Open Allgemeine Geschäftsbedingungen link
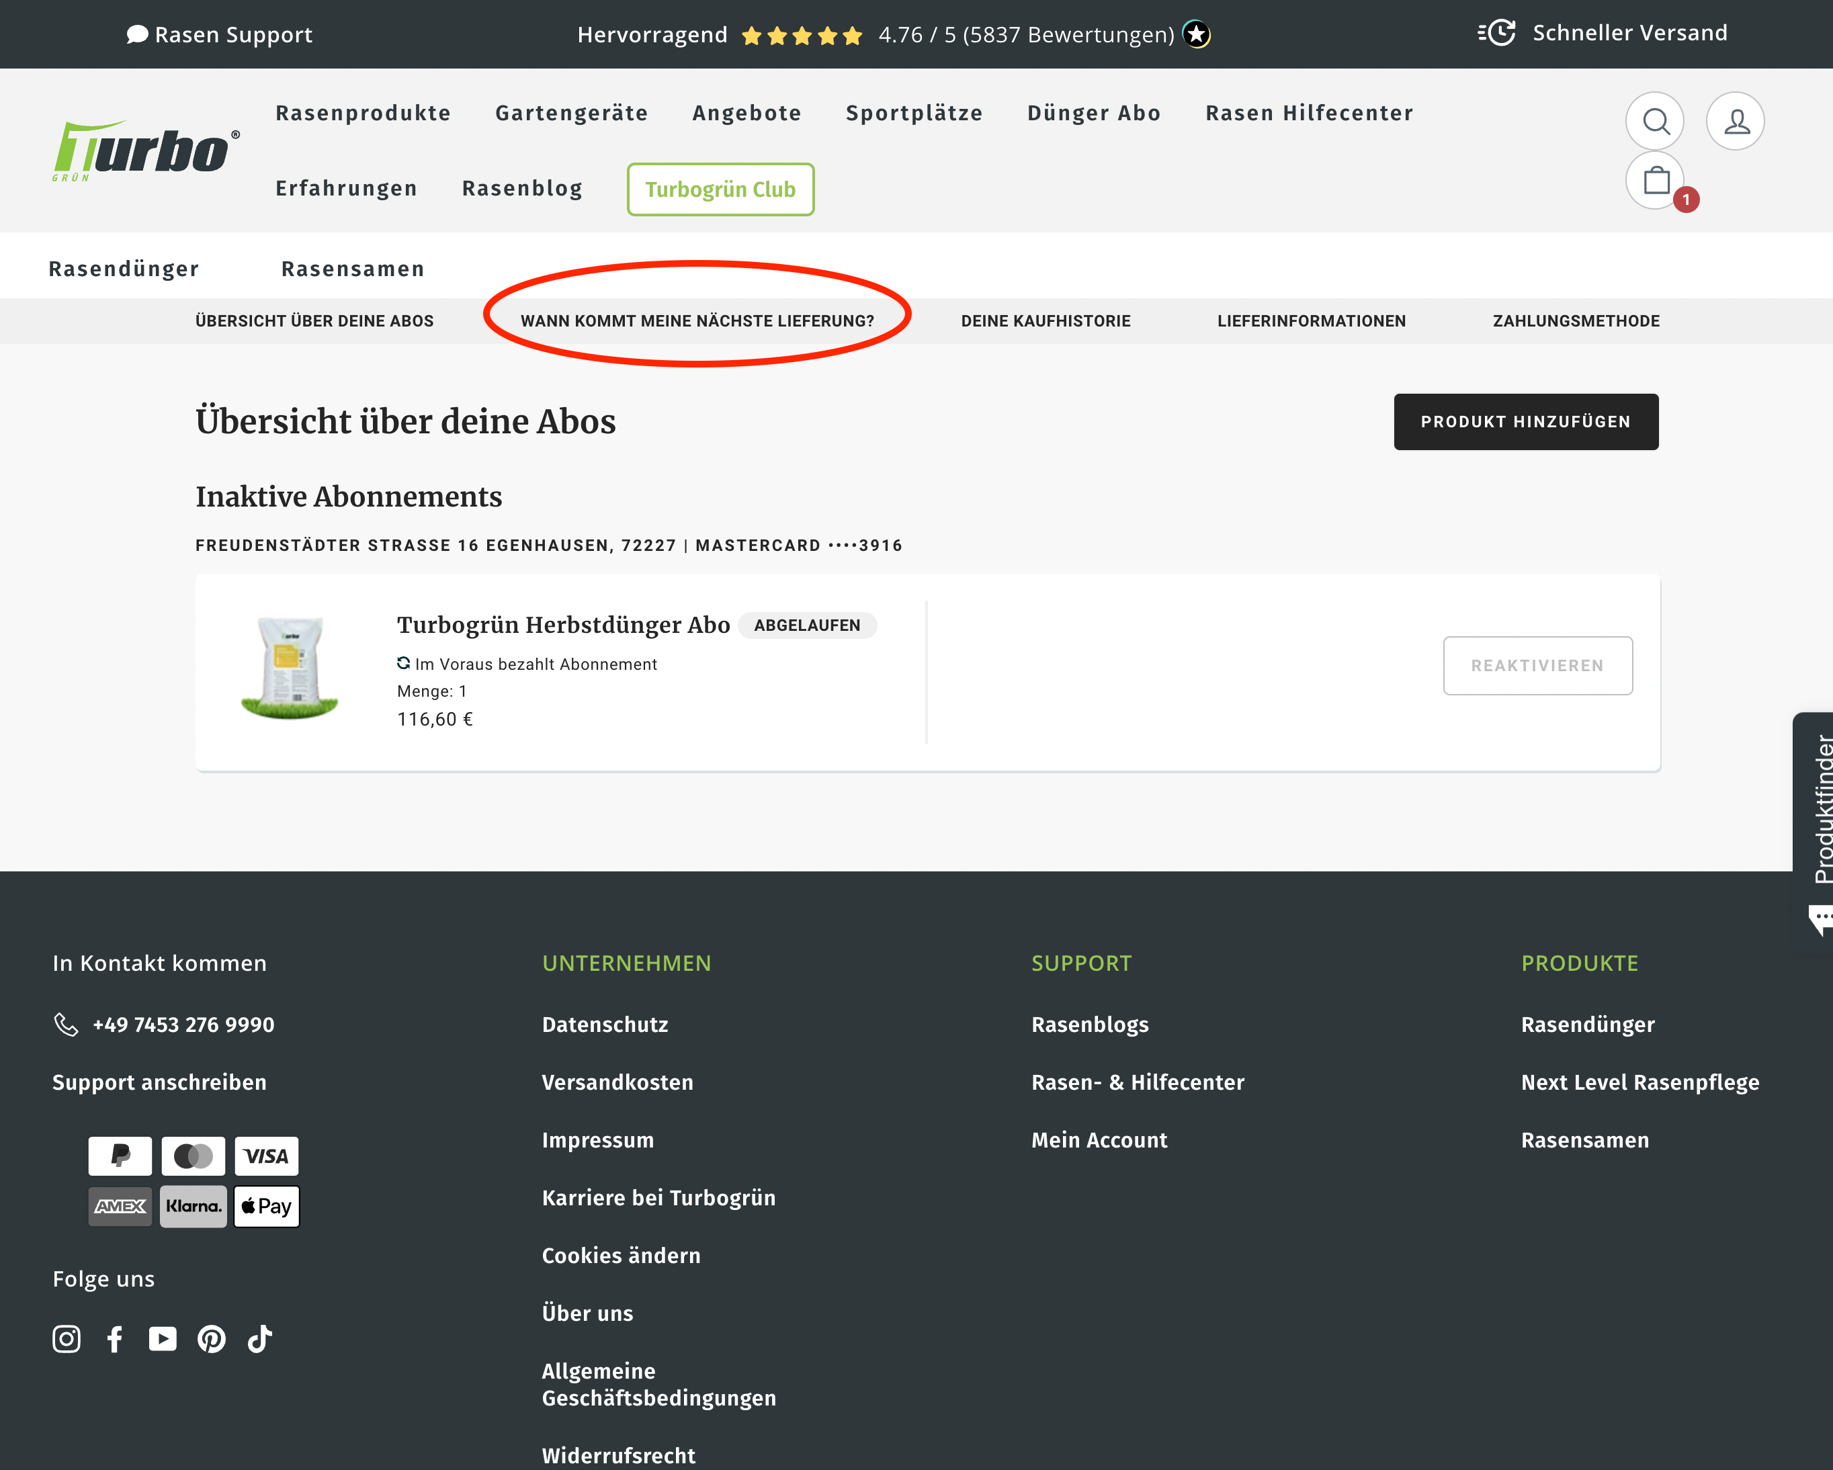The image size is (1833, 1470). point(659,1384)
